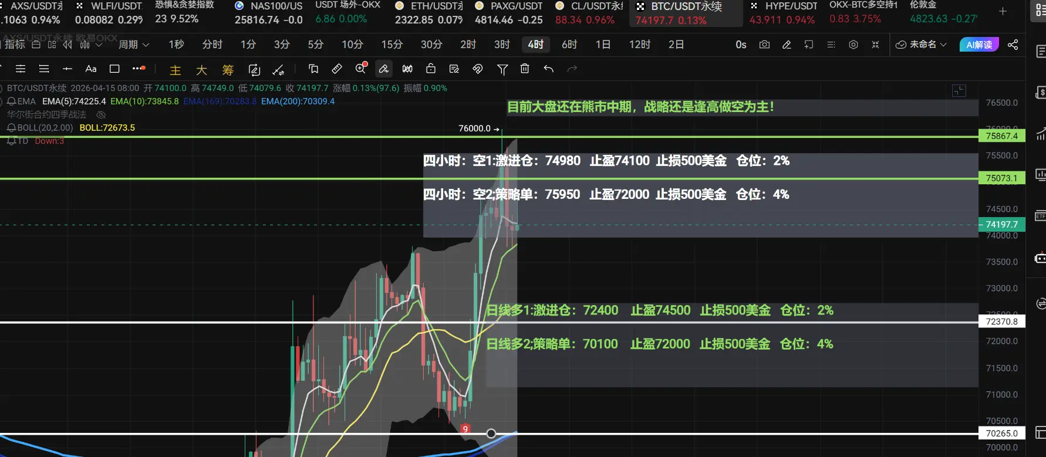Select the rectangle shape tool
Viewport: 1046px width, 457px height.
(x=114, y=69)
